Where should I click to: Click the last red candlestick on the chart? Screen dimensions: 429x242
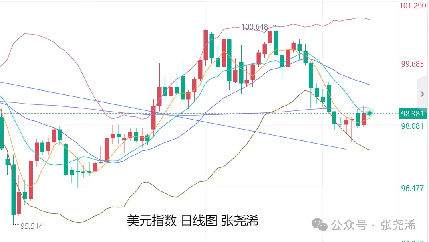[364, 120]
